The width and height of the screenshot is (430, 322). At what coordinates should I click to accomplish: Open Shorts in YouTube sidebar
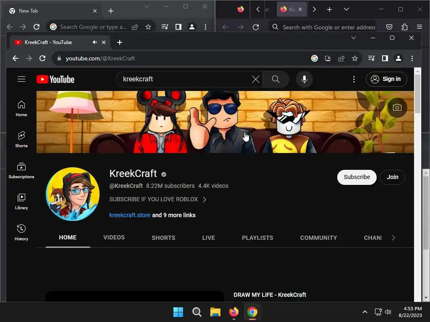pos(21,140)
